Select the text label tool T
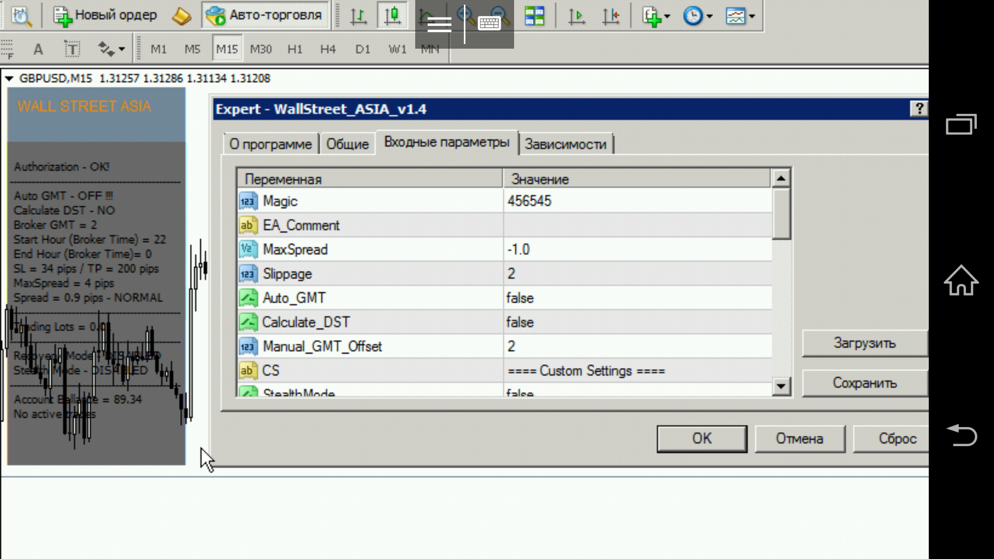 72,49
